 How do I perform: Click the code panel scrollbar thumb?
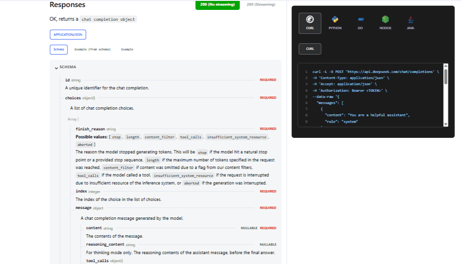[x=446, y=76]
